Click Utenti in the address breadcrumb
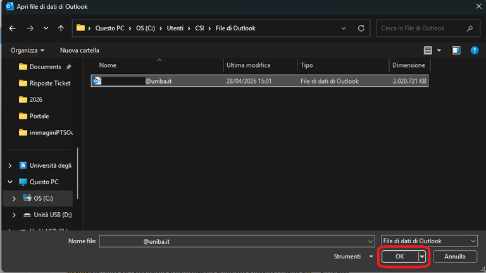Image resolution: width=486 pixels, height=273 pixels. [175, 29]
